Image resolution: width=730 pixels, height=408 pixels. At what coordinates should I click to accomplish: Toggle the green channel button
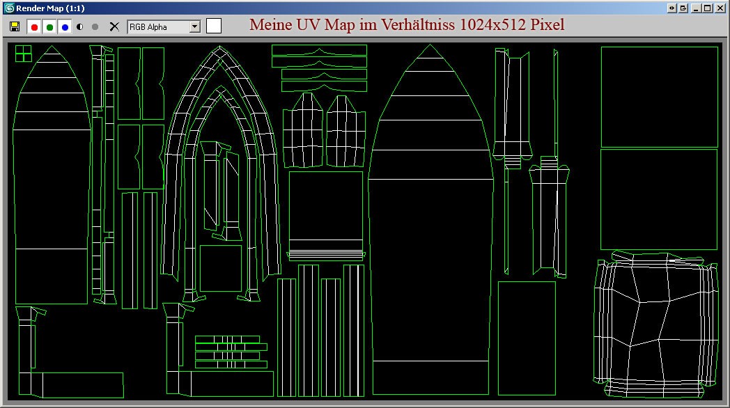pyautogui.click(x=49, y=27)
